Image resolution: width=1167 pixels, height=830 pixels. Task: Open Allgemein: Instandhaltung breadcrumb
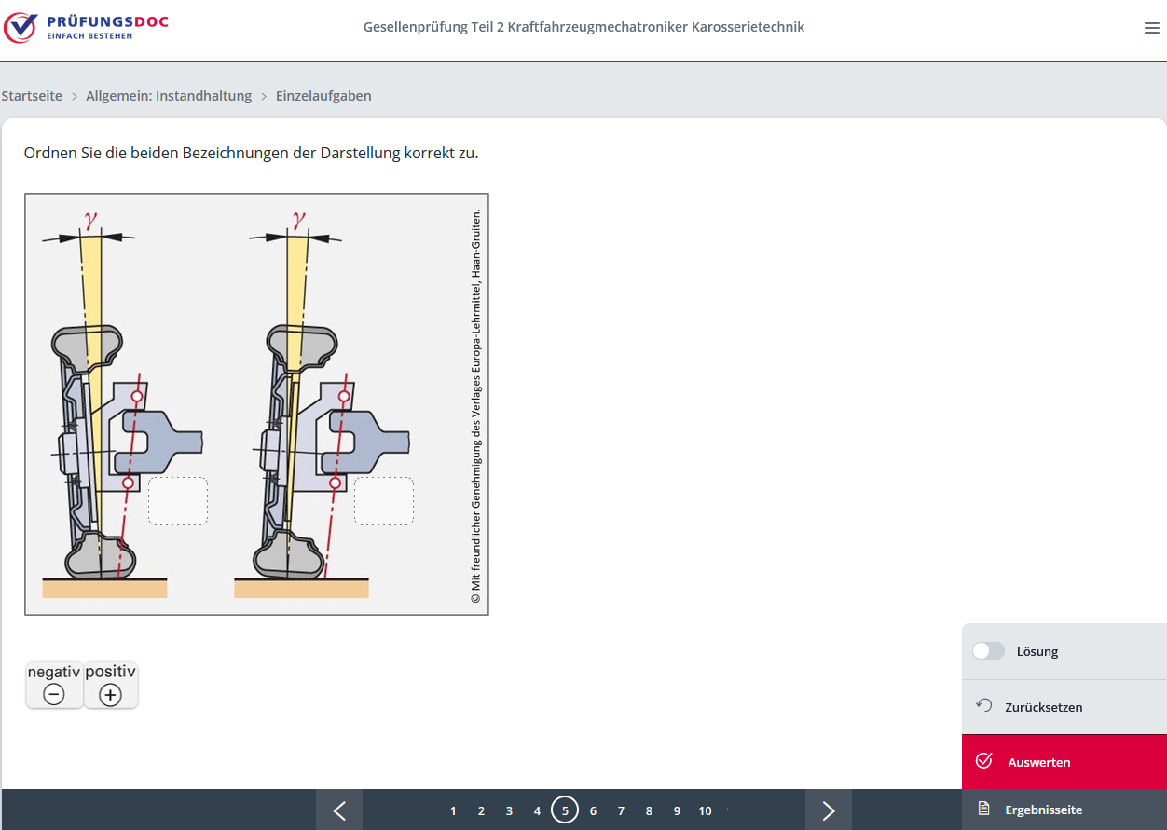coord(169,96)
